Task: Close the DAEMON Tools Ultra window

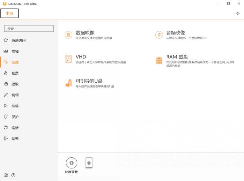Action: click(239, 3)
